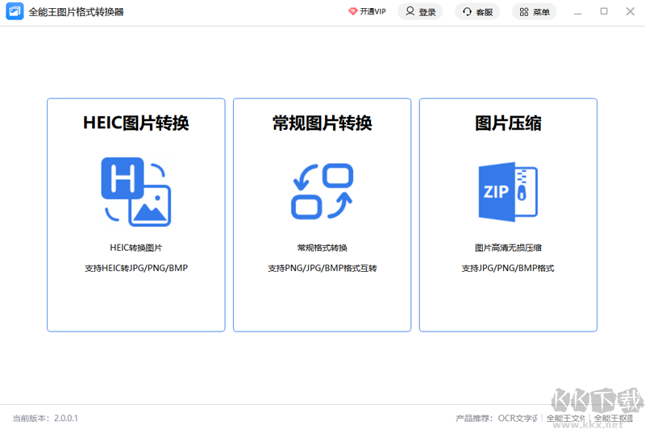Open the 开通VIP diamond upgrade option
The height and width of the screenshot is (430, 645).
pyautogui.click(x=367, y=12)
